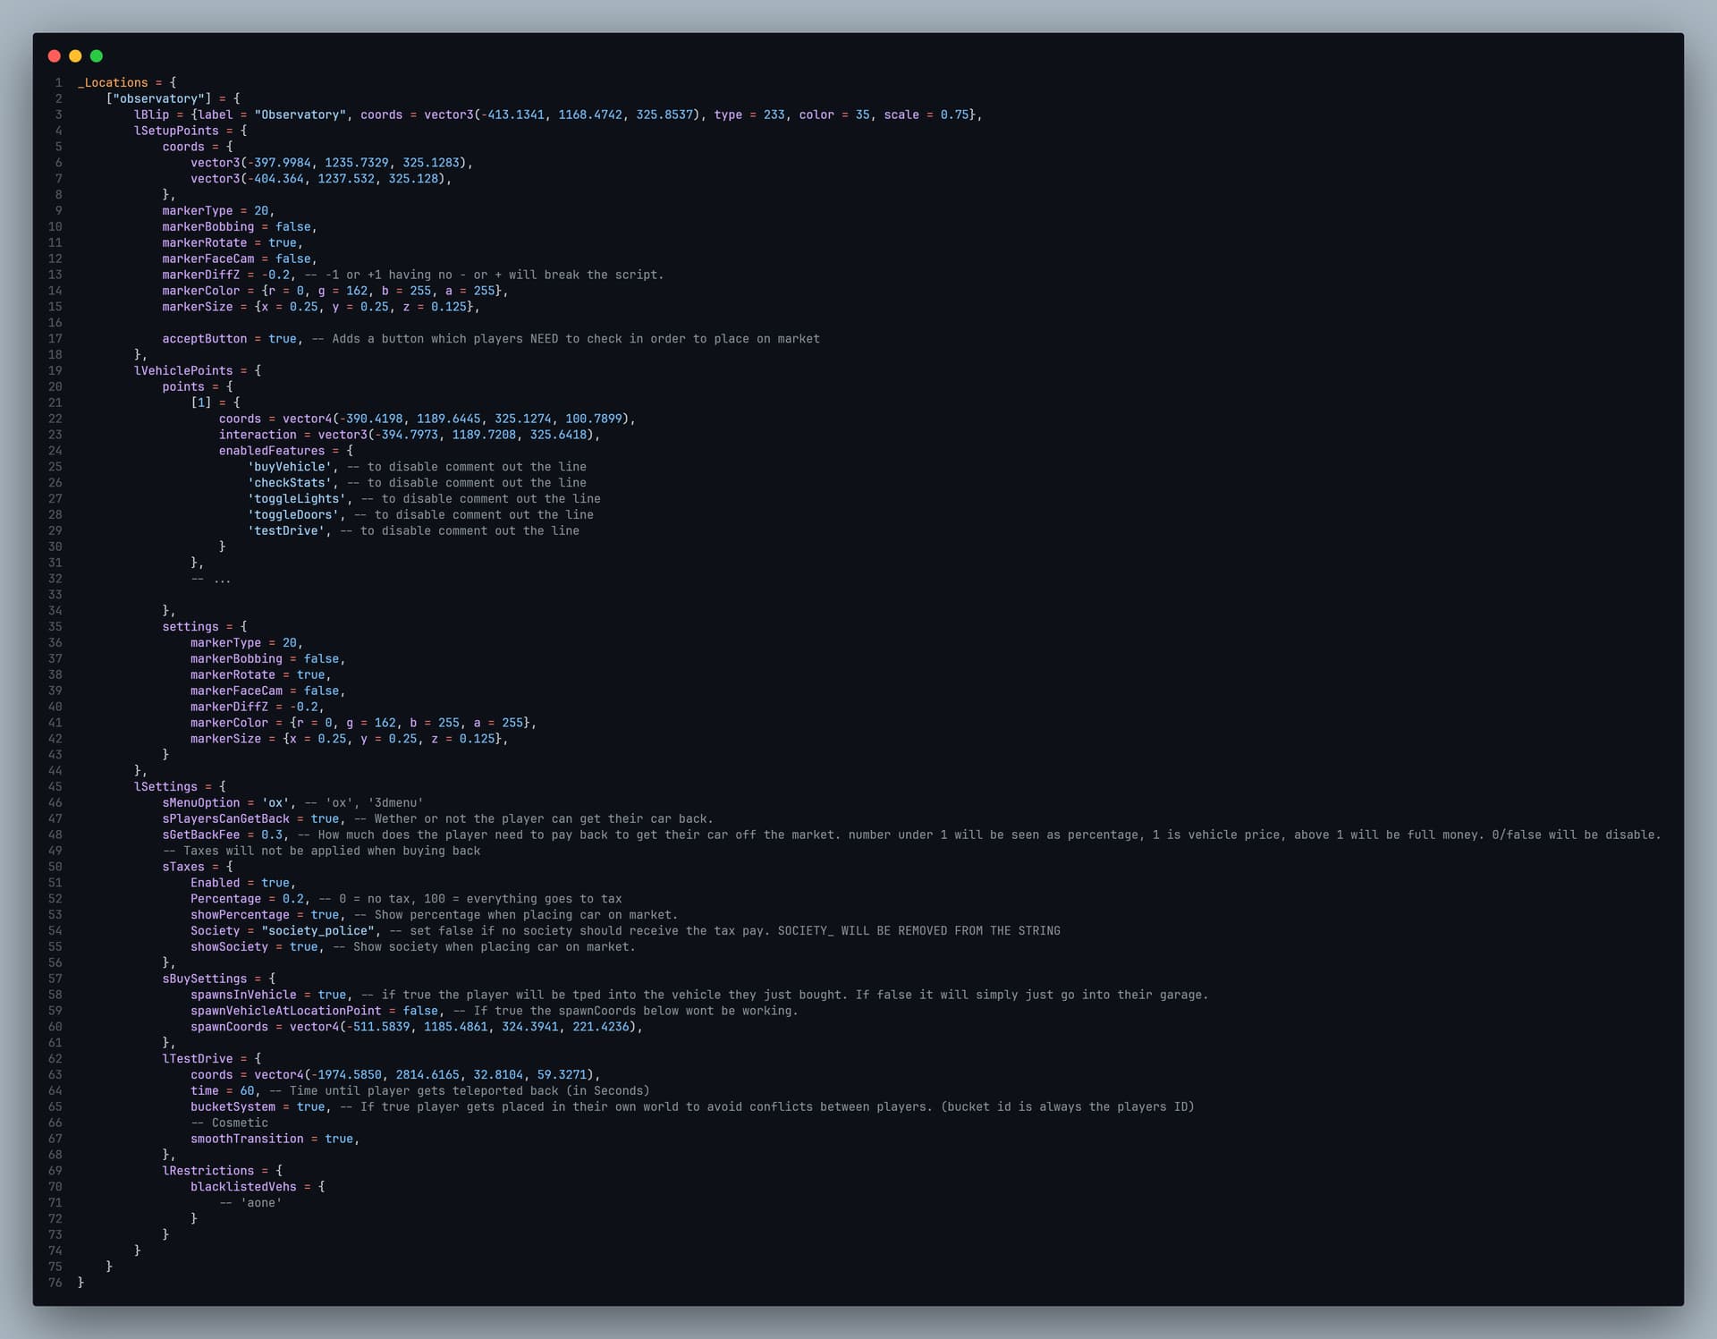Click the settings key on line 35

click(190, 627)
